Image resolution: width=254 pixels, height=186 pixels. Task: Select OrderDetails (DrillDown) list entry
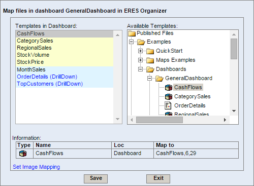point(65,77)
